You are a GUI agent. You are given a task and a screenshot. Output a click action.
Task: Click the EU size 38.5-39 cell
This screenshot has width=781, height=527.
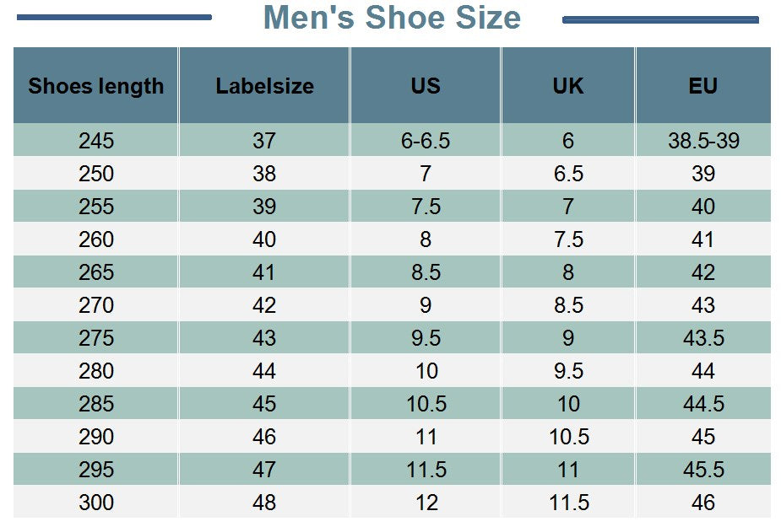coord(702,141)
